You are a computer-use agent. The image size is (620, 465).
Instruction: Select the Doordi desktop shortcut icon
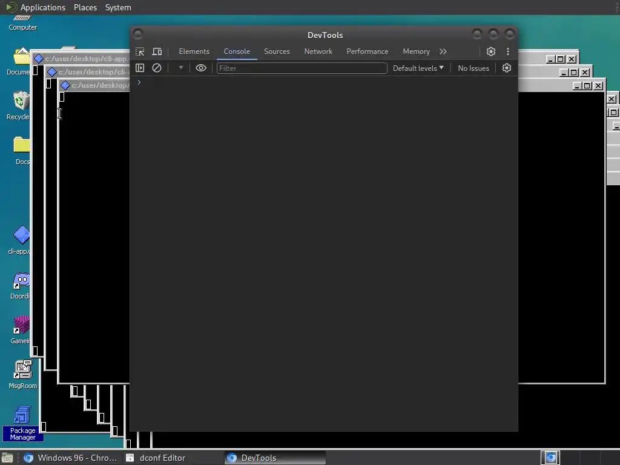20,286
